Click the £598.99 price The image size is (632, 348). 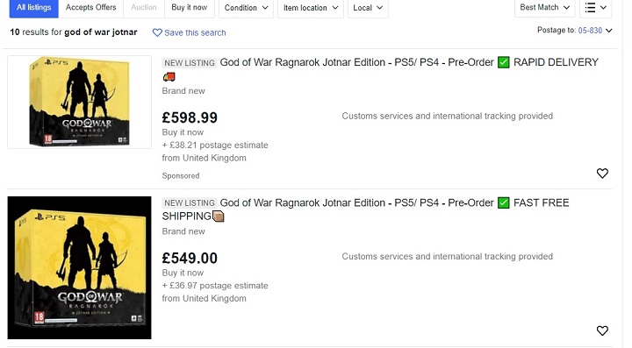(x=190, y=117)
